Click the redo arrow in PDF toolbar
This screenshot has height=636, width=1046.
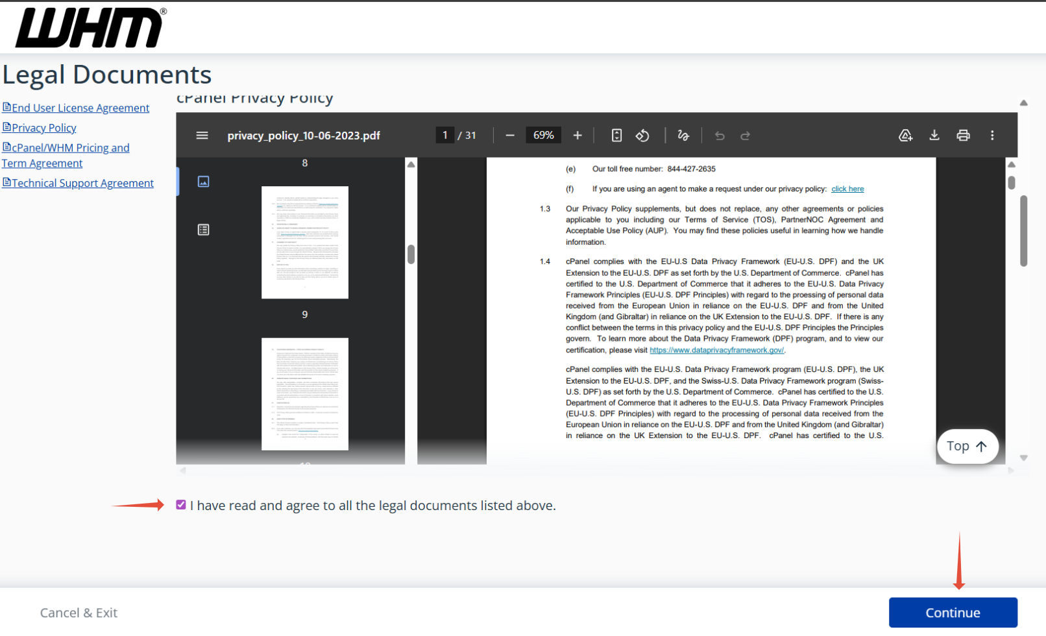point(746,136)
